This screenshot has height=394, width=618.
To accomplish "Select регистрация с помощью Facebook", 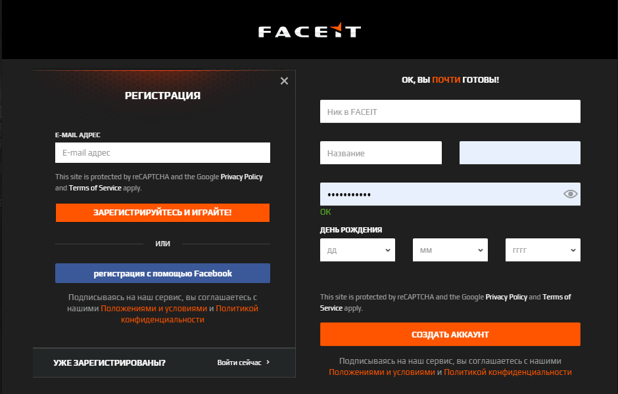I will 162,273.
